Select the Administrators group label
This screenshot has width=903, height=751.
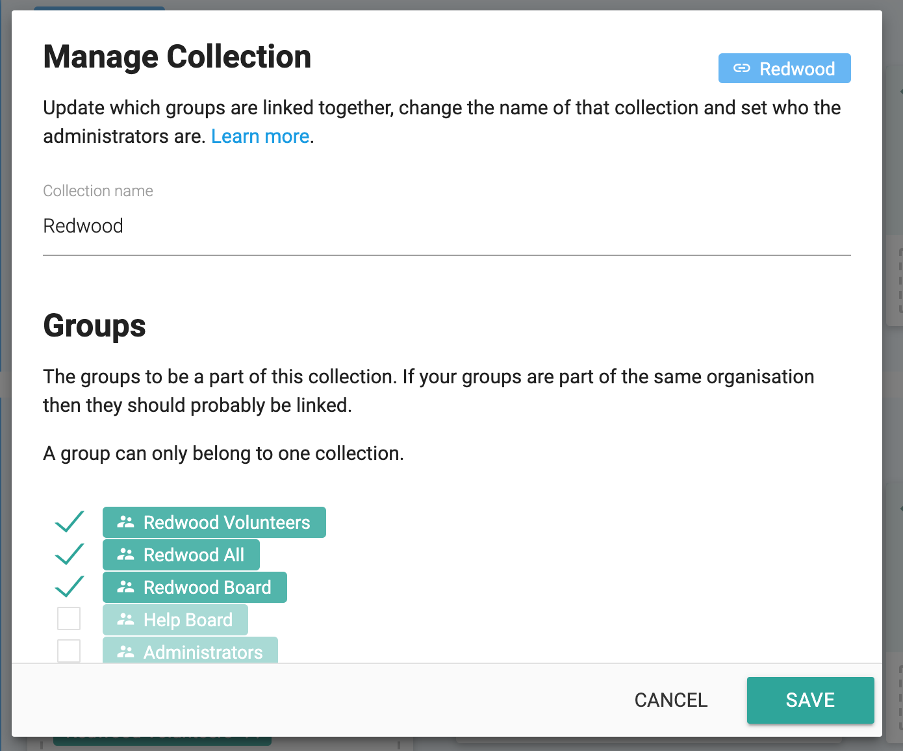point(203,652)
